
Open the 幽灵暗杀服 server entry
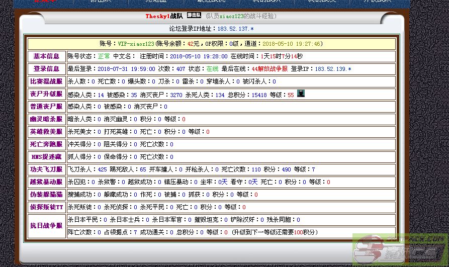coord(46,119)
